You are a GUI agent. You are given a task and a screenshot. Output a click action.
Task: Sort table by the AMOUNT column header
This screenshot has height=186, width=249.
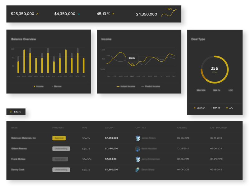(110, 128)
